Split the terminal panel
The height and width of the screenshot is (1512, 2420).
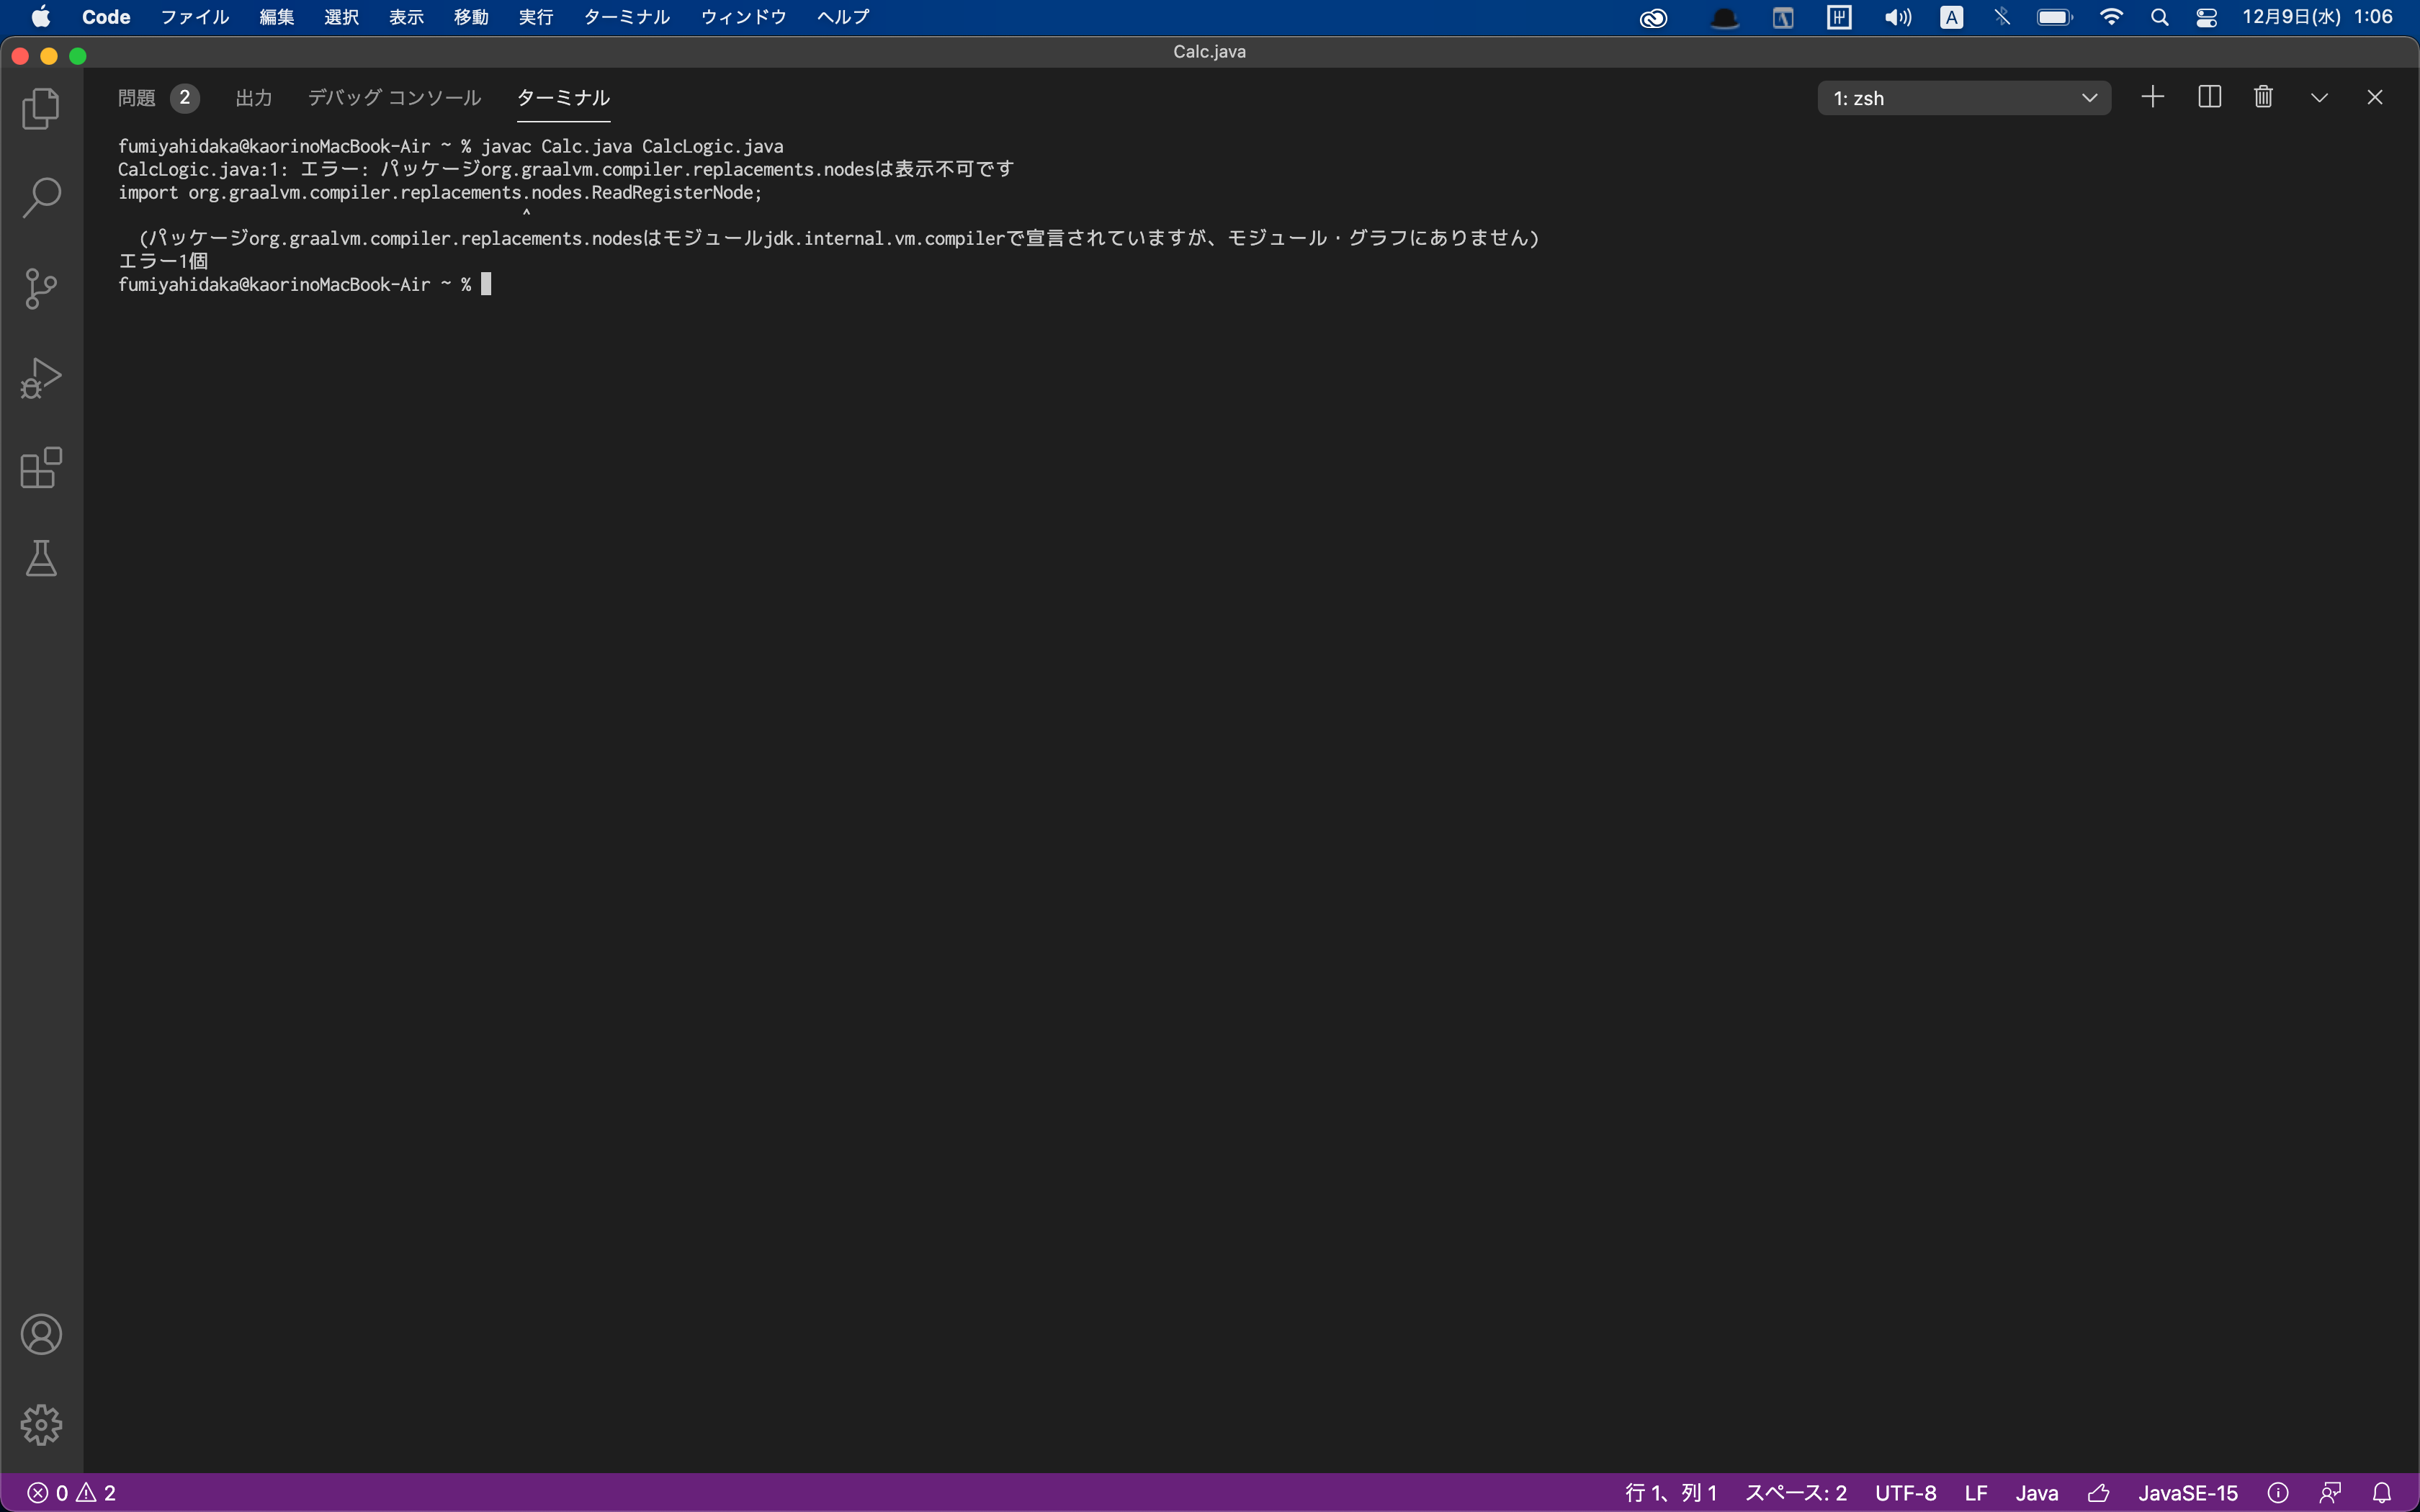[2209, 97]
